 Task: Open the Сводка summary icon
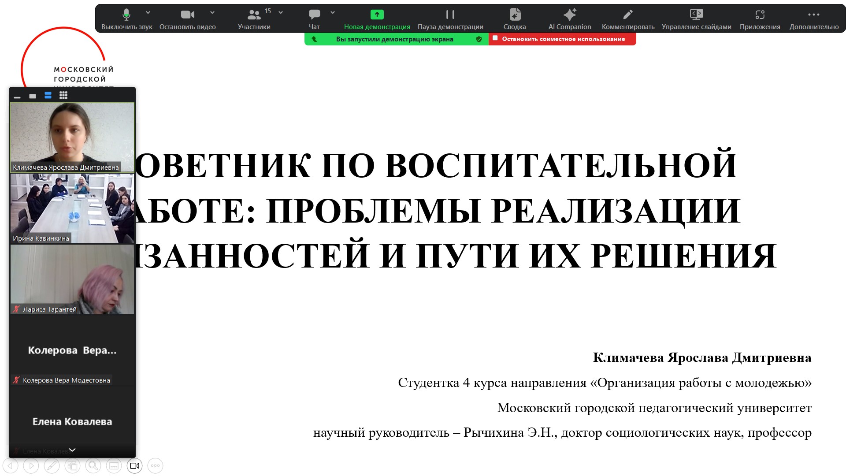click(515, 19)
